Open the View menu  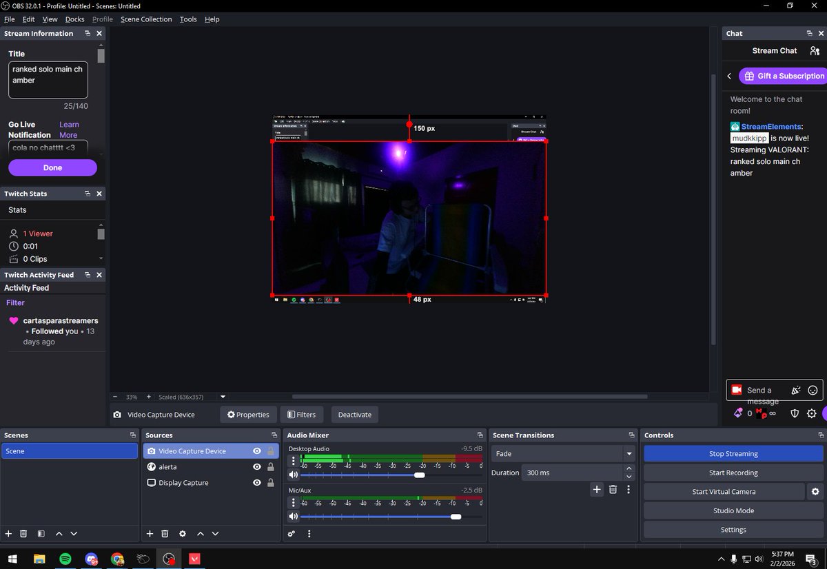tap(50, 19)
